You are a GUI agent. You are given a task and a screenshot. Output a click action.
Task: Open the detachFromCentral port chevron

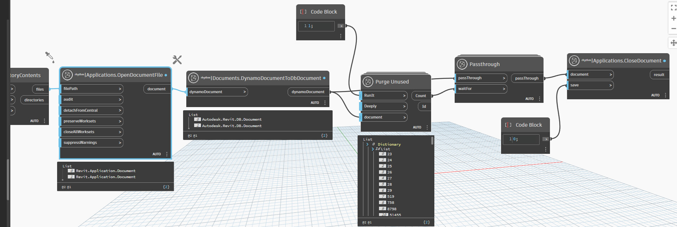120,110
